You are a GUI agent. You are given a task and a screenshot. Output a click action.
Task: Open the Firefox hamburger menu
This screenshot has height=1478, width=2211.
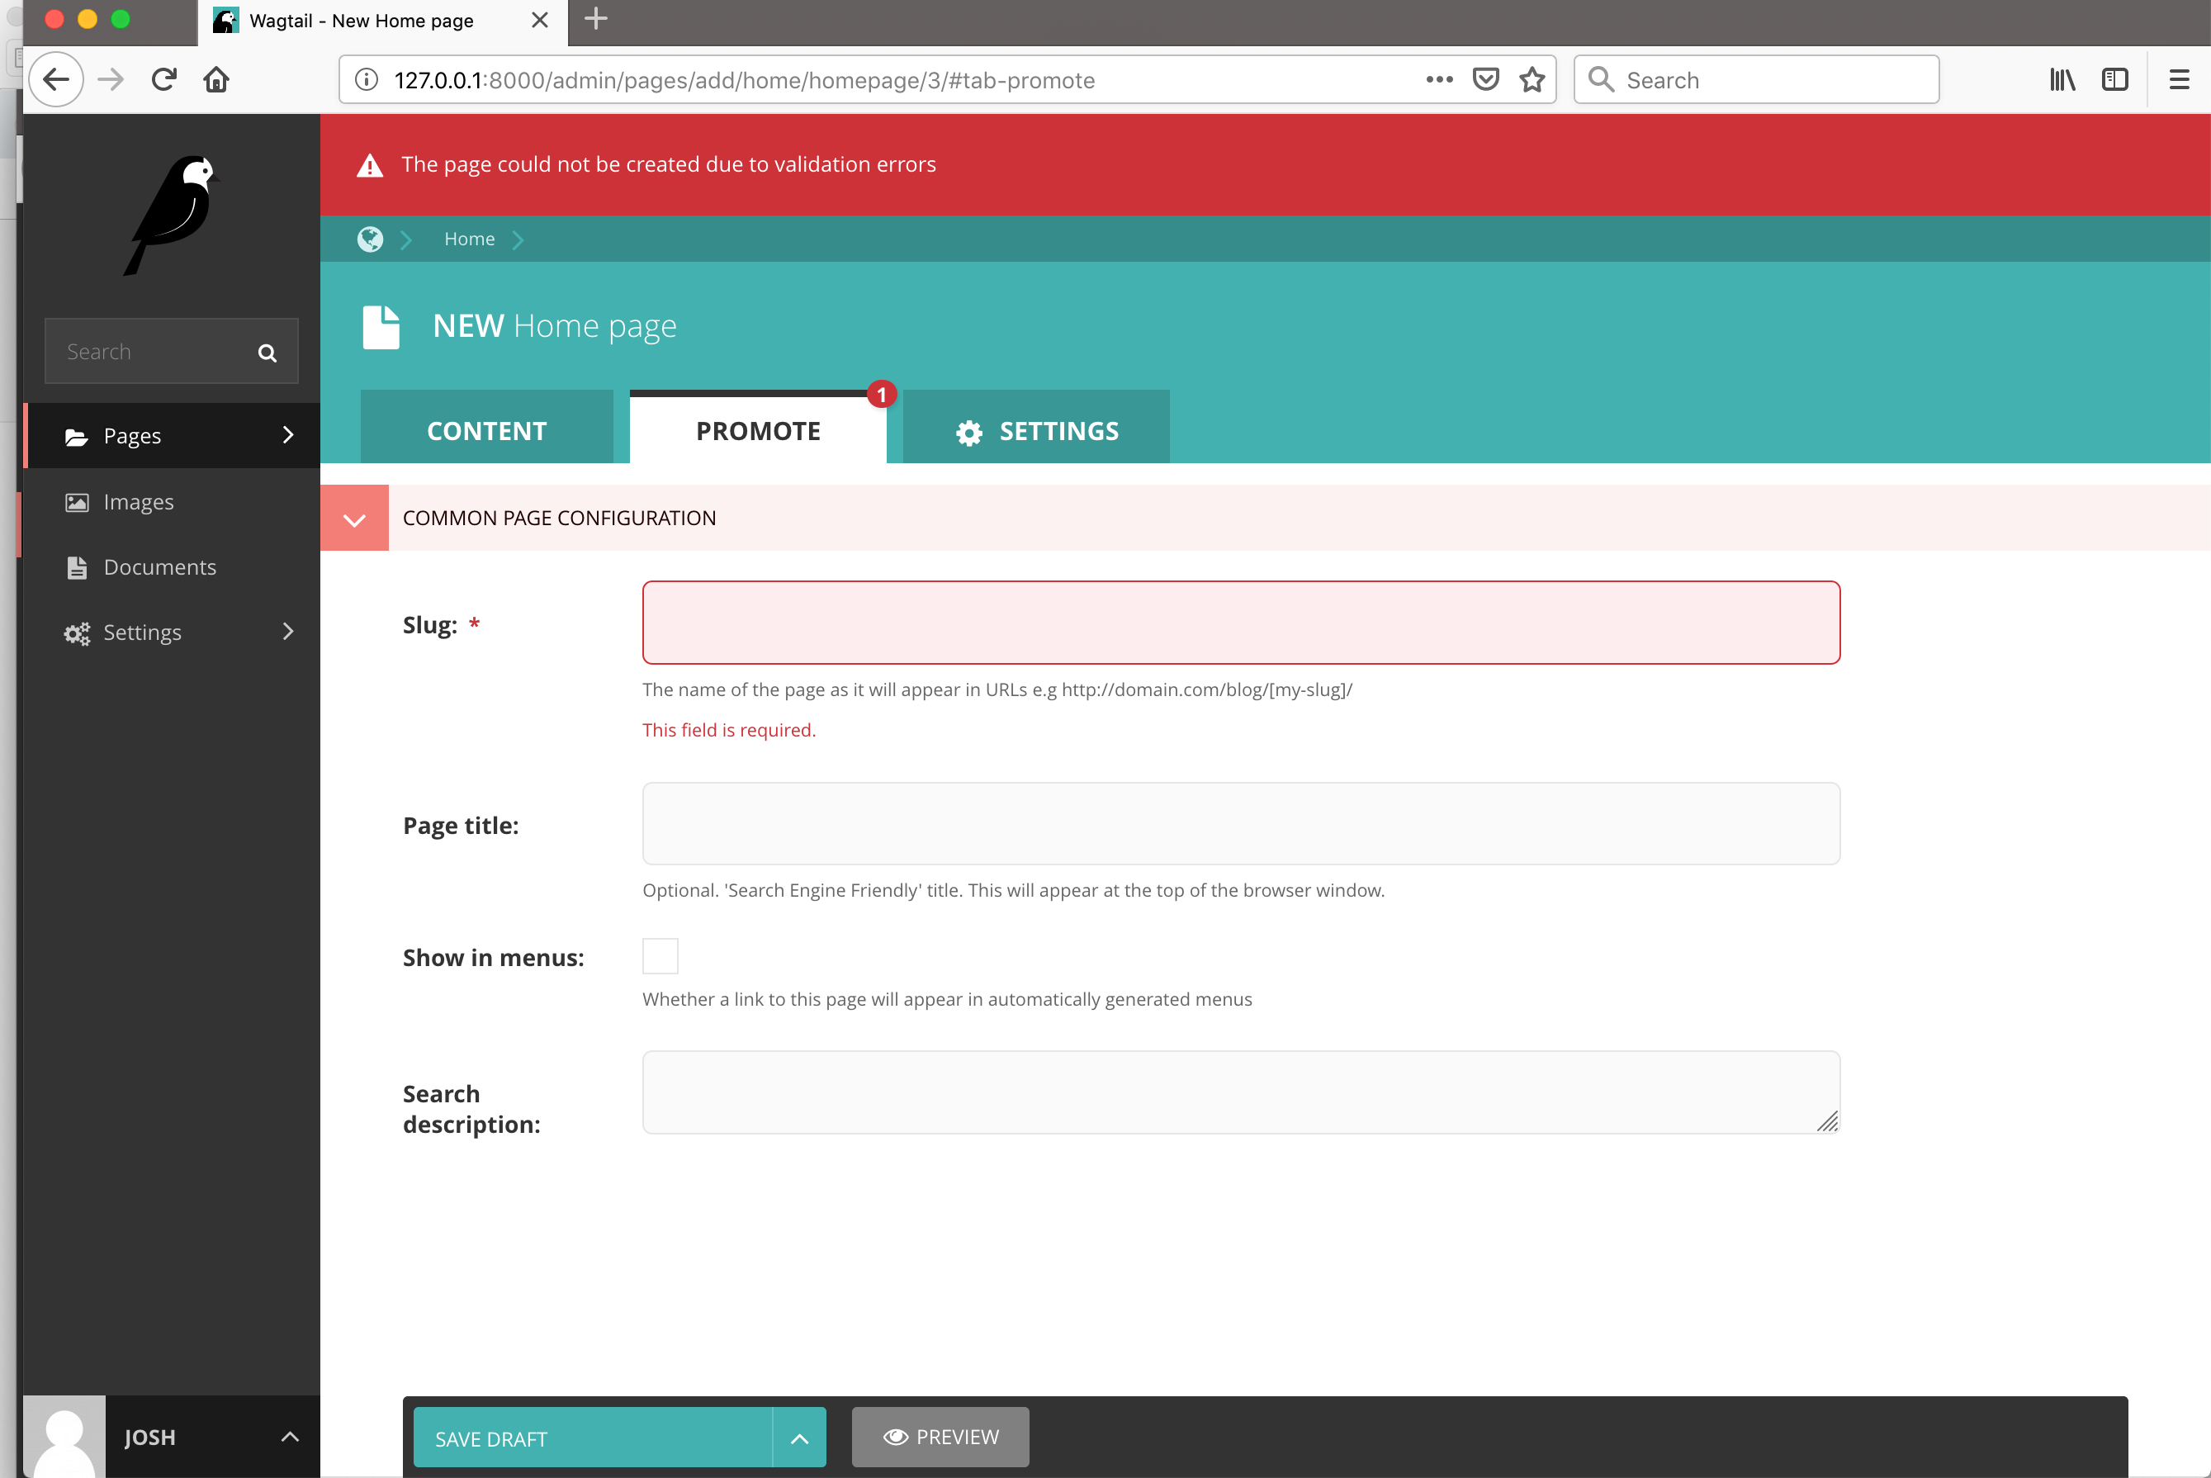(2179, 79)
